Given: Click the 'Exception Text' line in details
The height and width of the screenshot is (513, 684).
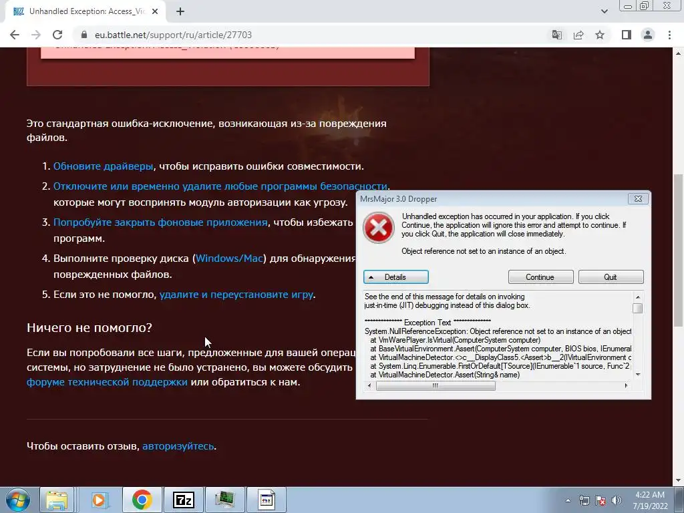Looking at the screenshot, I should [x=427, y=323].
